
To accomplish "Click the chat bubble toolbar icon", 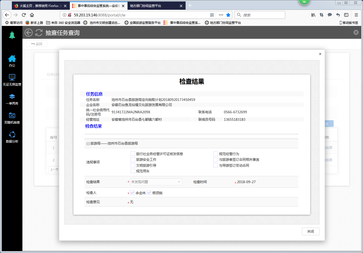I will coord(330,15).
